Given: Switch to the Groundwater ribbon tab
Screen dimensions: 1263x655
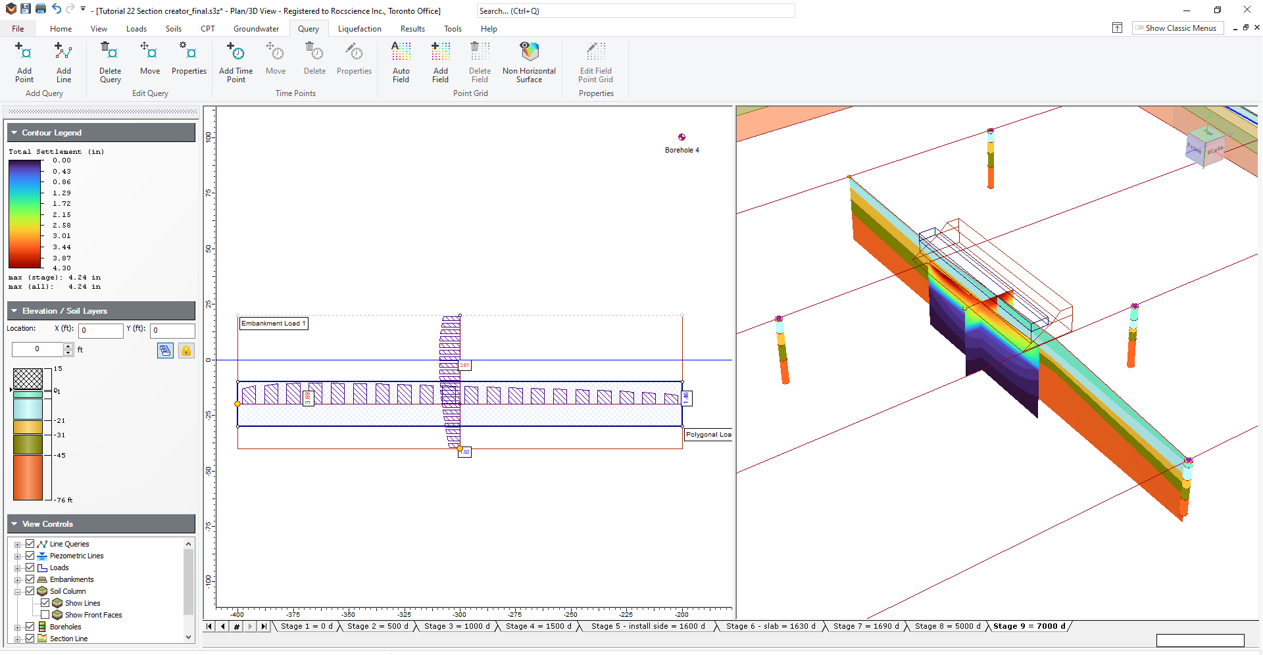Looking at the screenshot, I should pos(256,28).
